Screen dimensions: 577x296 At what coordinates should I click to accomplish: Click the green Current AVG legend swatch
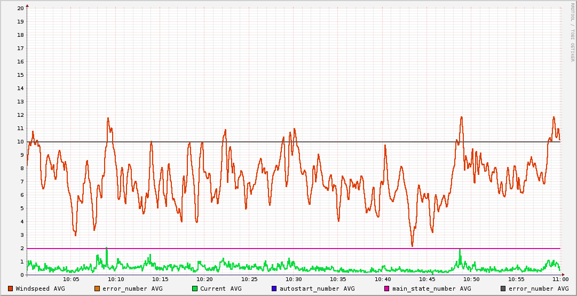coord(195,289)
